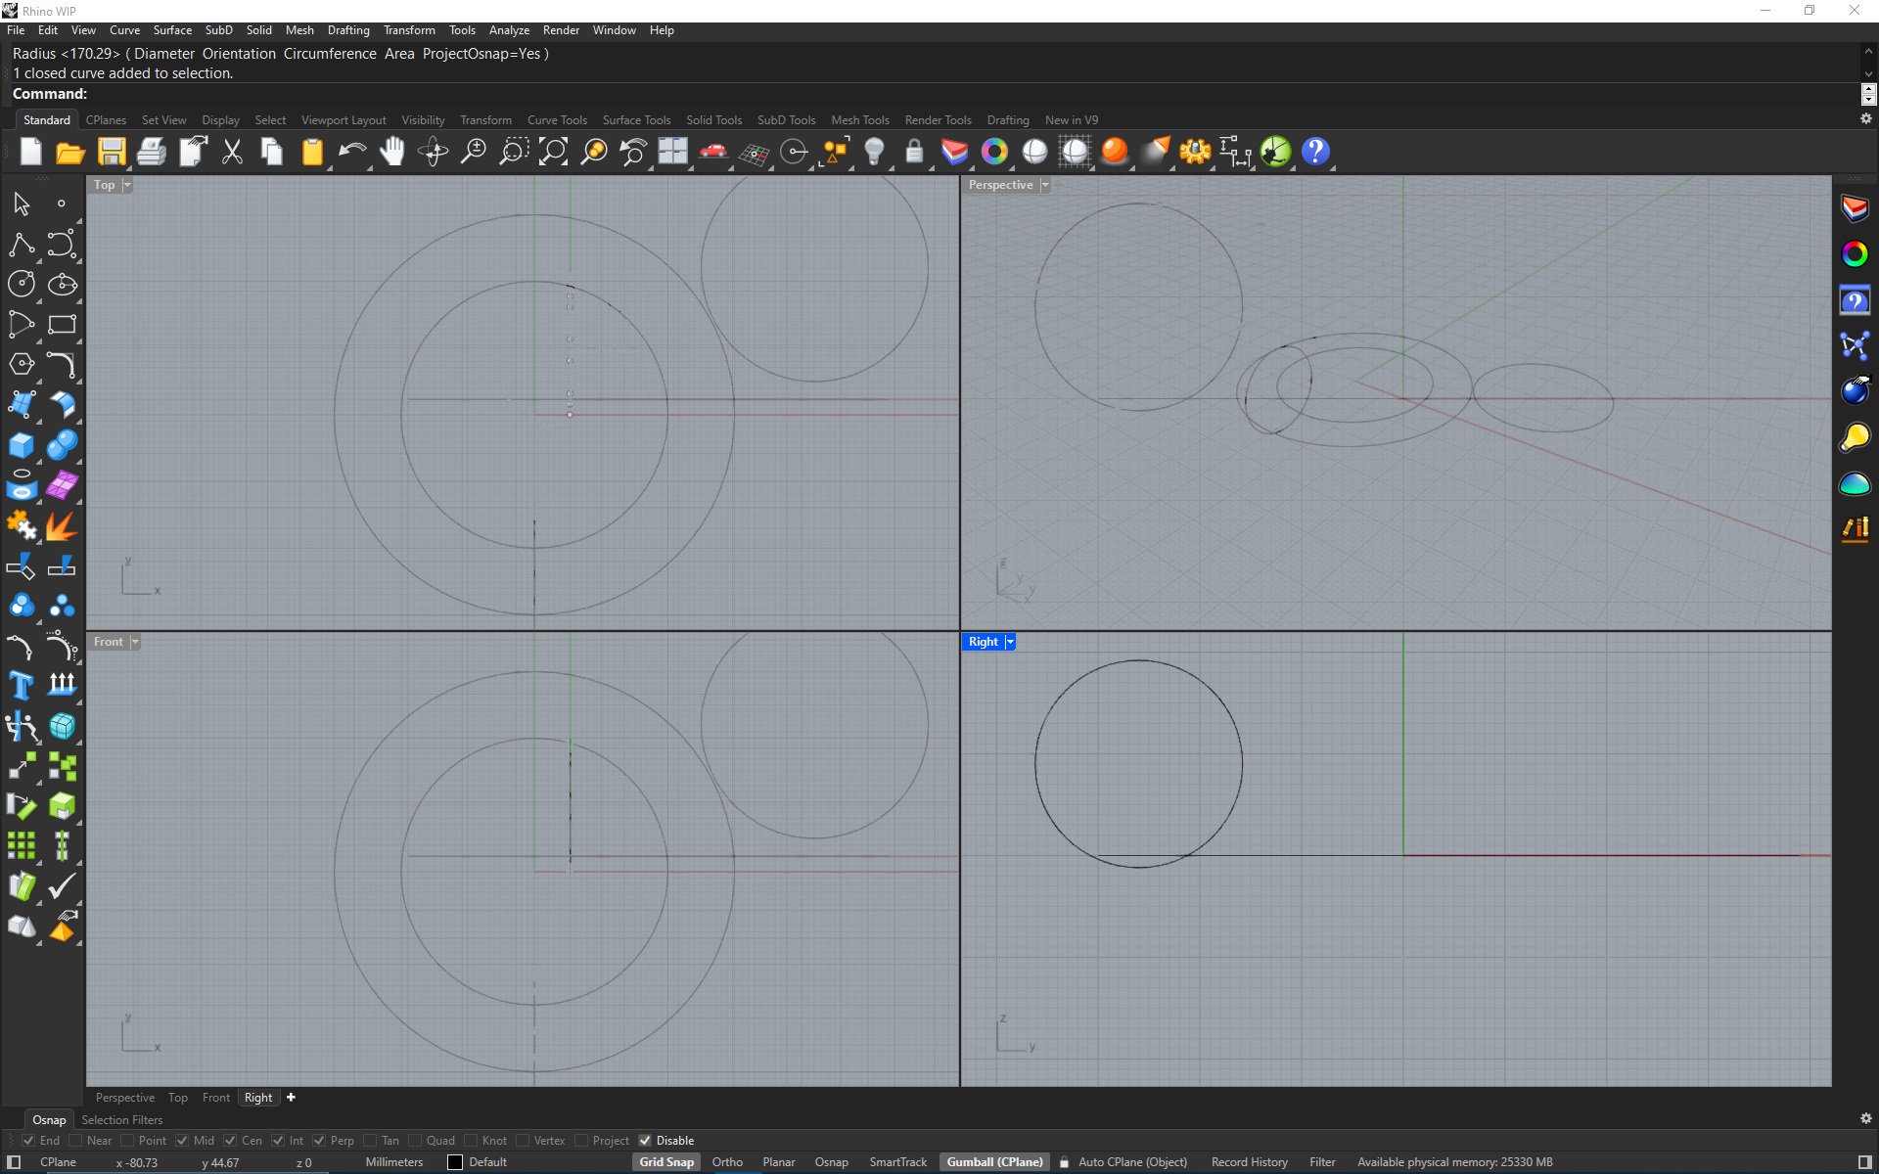The width and height of the screenshot is (1879, 1174).
Task: Click the light bulb Hide objects icon
Action: click(874, 152)
